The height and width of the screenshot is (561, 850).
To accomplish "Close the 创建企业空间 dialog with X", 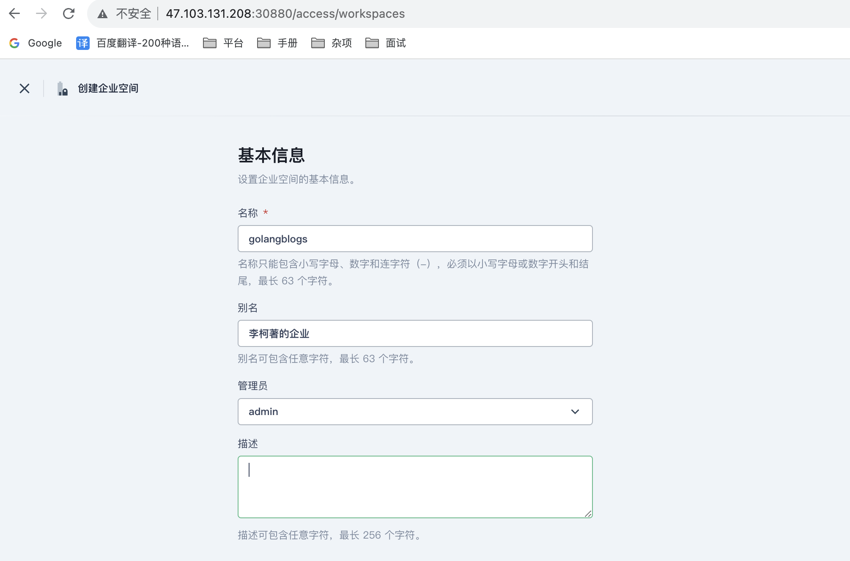I will [25, 88].
